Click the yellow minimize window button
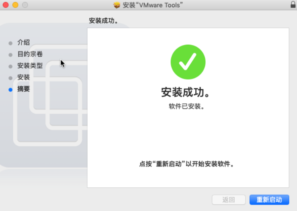The height and width of the screenshot is (211, 297). (x=15, y=5)
